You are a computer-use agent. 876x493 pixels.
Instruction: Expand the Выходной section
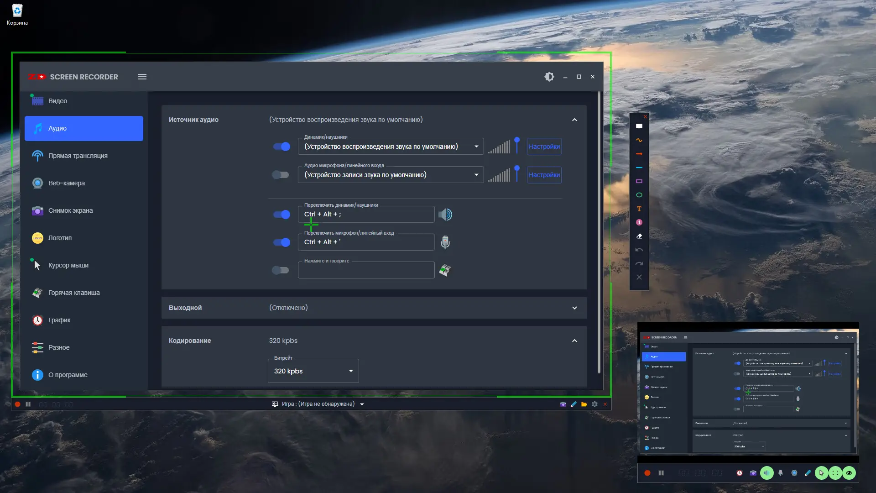pos(574,308)
